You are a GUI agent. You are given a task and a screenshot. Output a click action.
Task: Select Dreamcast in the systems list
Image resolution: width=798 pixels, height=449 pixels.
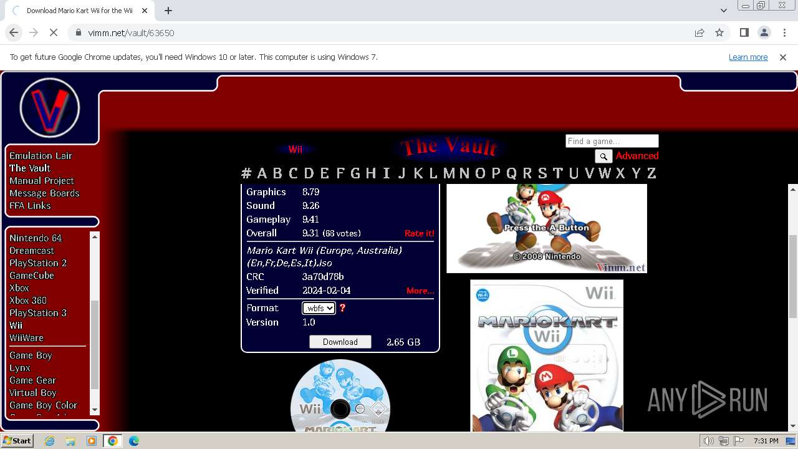pyautogui.click(x=32, y=251)
